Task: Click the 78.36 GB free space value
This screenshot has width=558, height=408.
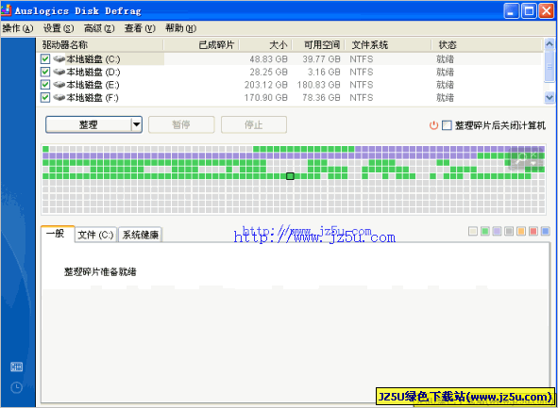Action: [321, 98]
